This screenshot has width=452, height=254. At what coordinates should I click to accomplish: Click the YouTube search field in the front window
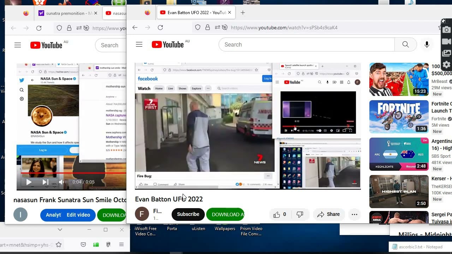[307, 44]
